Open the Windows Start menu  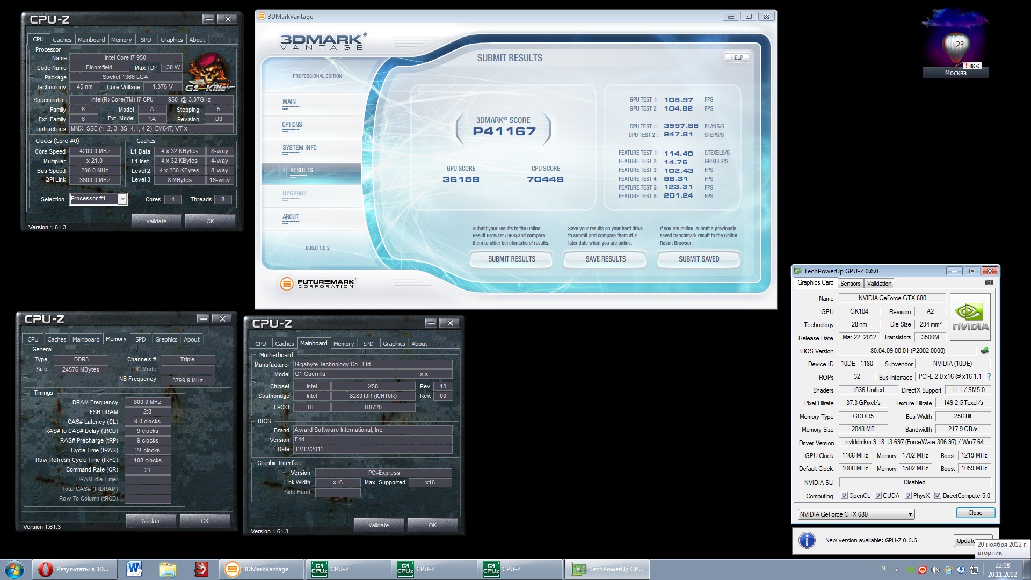14,569
